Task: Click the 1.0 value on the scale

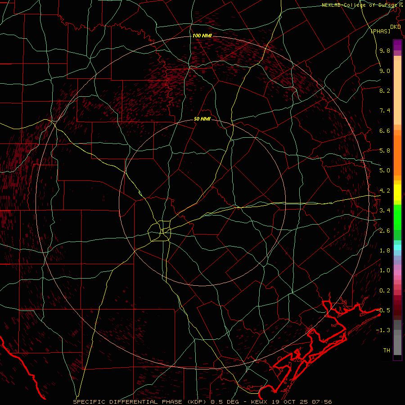Action: tap(385, 270)
